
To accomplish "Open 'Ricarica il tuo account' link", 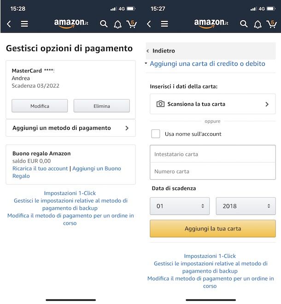I will click(40, 168).
